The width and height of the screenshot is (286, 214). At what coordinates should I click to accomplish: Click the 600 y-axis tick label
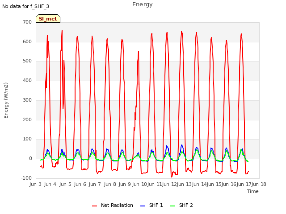27,41
